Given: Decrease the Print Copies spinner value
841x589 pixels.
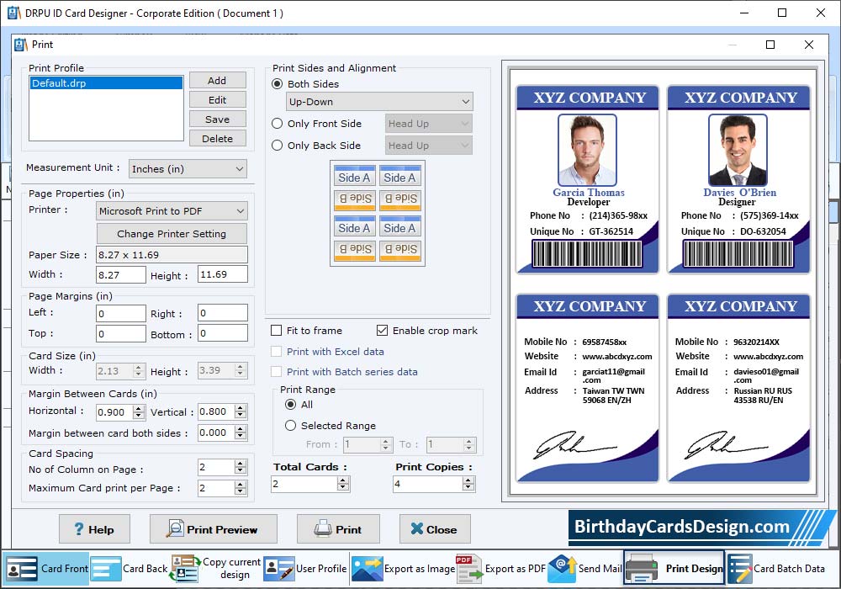Looking at the screenshot, I should click(x=468, y=488).
